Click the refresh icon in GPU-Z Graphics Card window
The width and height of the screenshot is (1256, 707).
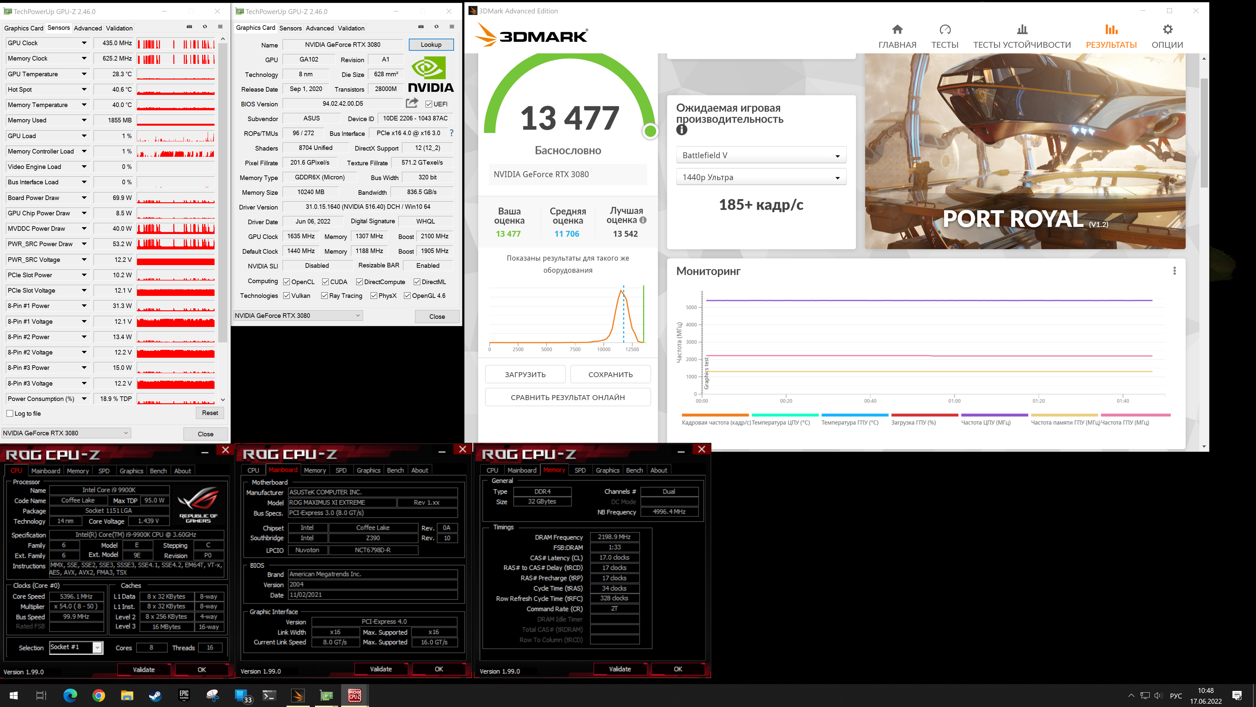[436, 27]
